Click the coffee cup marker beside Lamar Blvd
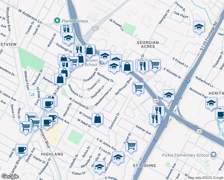Image resolution: width=224 pixels, height=180 pixels. pos(21,149)
